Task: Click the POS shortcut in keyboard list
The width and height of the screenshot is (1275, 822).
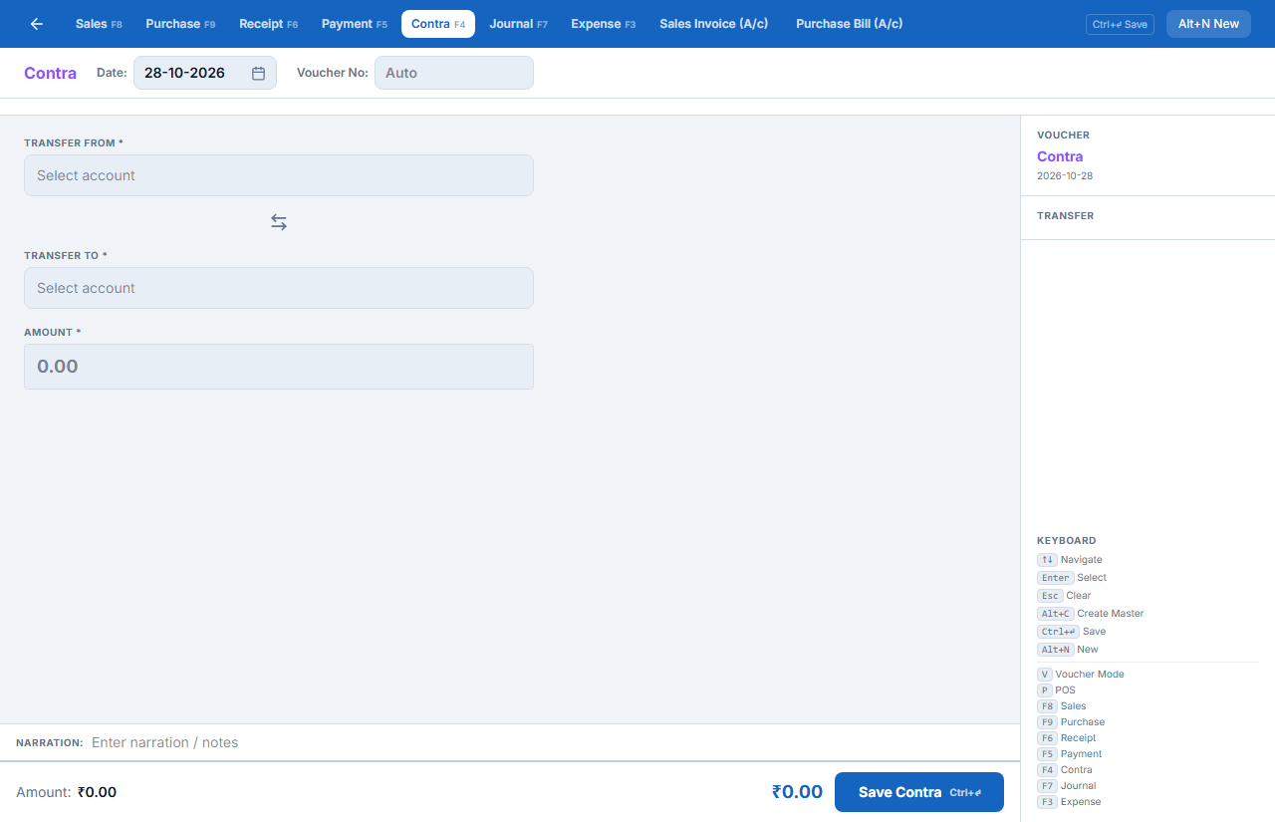Action: [1057, 690]
